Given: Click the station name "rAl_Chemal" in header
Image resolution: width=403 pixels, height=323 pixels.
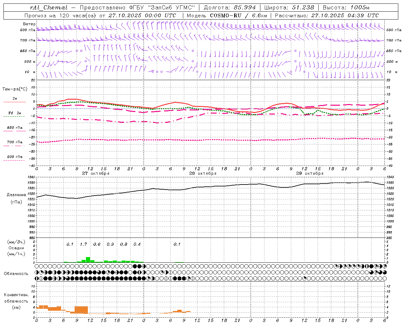Looking at the screenshot, I should pos(48,8).
